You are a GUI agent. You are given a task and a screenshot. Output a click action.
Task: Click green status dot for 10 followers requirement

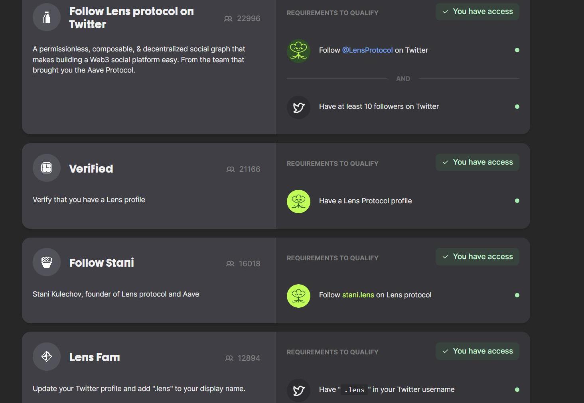coord(517,106)
